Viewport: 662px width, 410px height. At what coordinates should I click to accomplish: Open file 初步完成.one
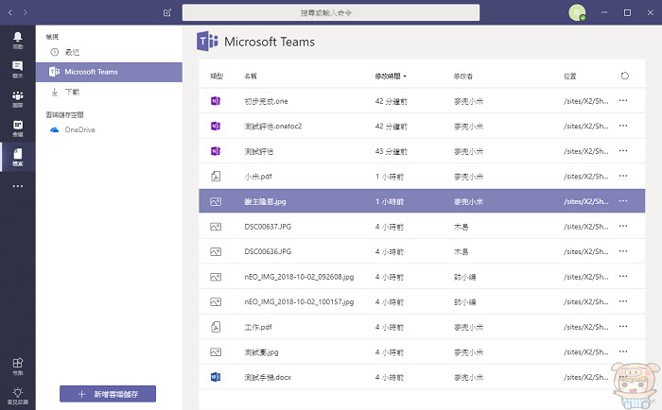266,101
